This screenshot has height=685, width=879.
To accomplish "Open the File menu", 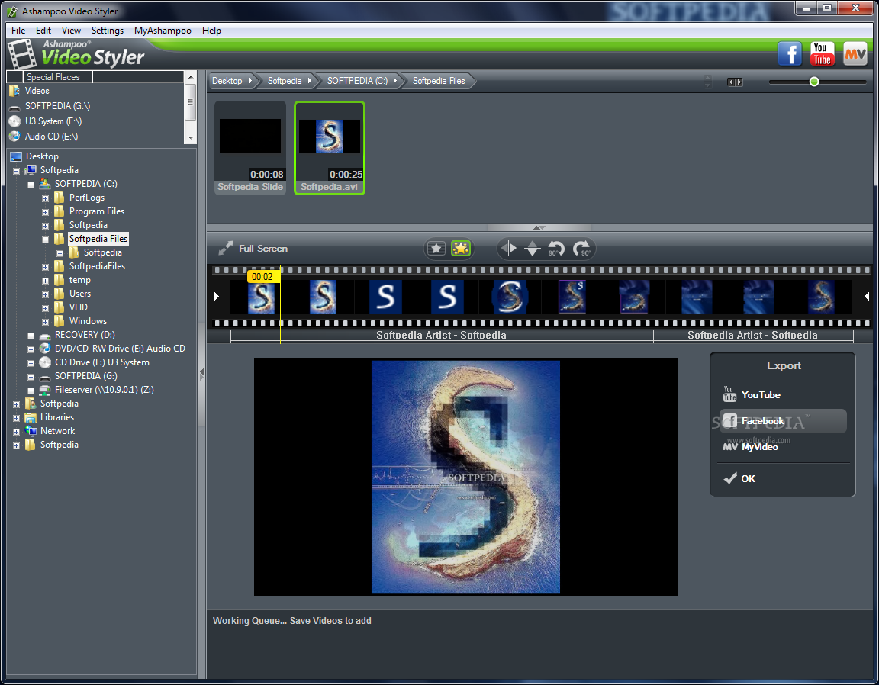I will point(18,31).
